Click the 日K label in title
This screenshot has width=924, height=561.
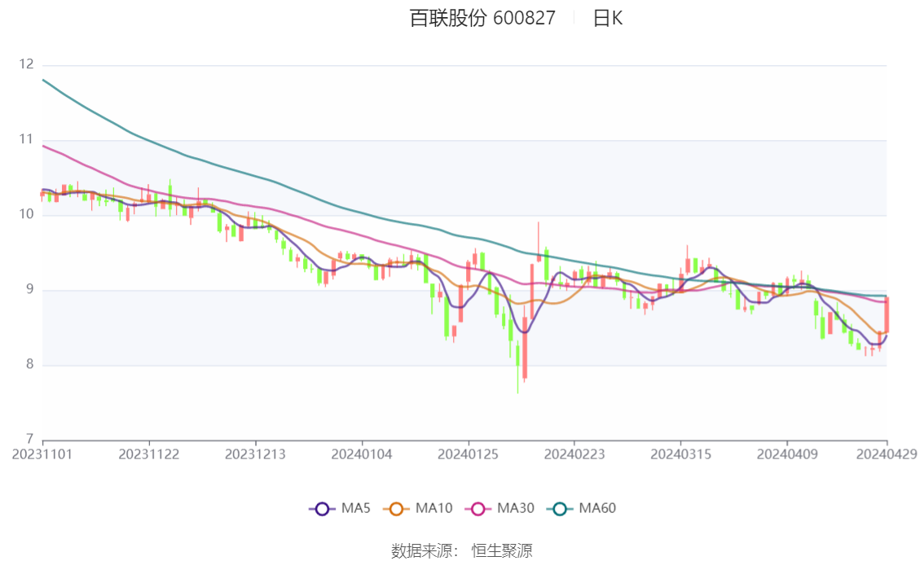coord(608,18)
